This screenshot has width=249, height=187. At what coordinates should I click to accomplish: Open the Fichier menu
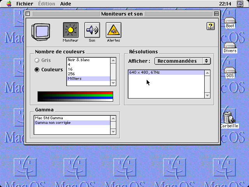(25, 4)
